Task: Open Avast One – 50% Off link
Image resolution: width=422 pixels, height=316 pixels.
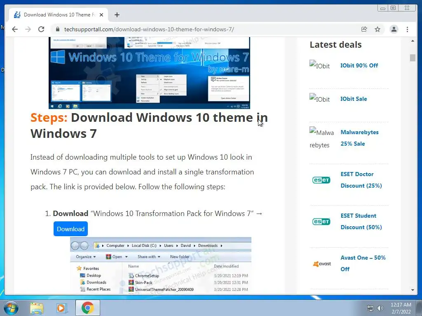Action: [x=363, y=263]
